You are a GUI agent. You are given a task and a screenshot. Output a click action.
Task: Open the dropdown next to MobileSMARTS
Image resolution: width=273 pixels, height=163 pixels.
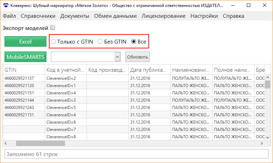tap(118, 57)
